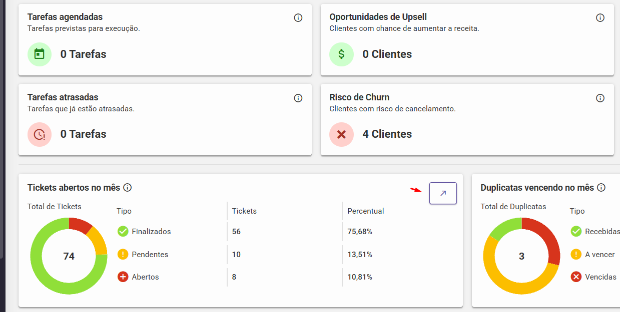The image size is (620, 312).
Task: Select the "4 Clientes" Churn count
Action: (x=387, y=134)
